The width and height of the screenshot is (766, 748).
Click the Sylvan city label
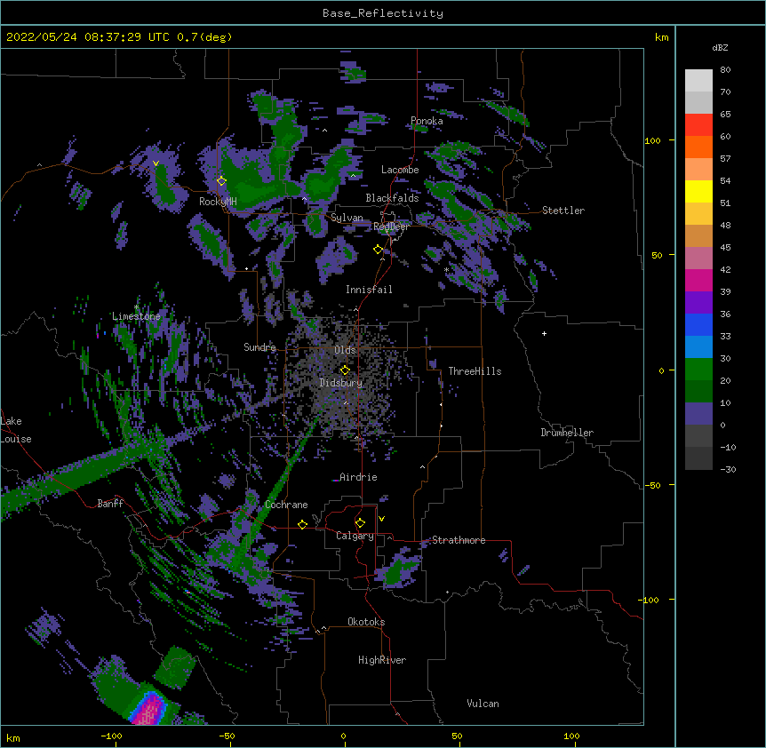click(347, 218)
